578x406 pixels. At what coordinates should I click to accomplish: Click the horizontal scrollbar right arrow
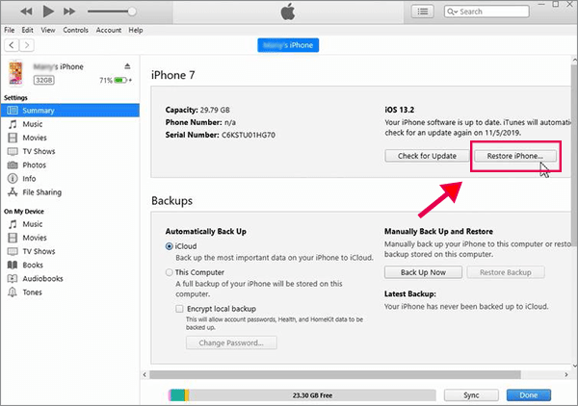point(566,374)
